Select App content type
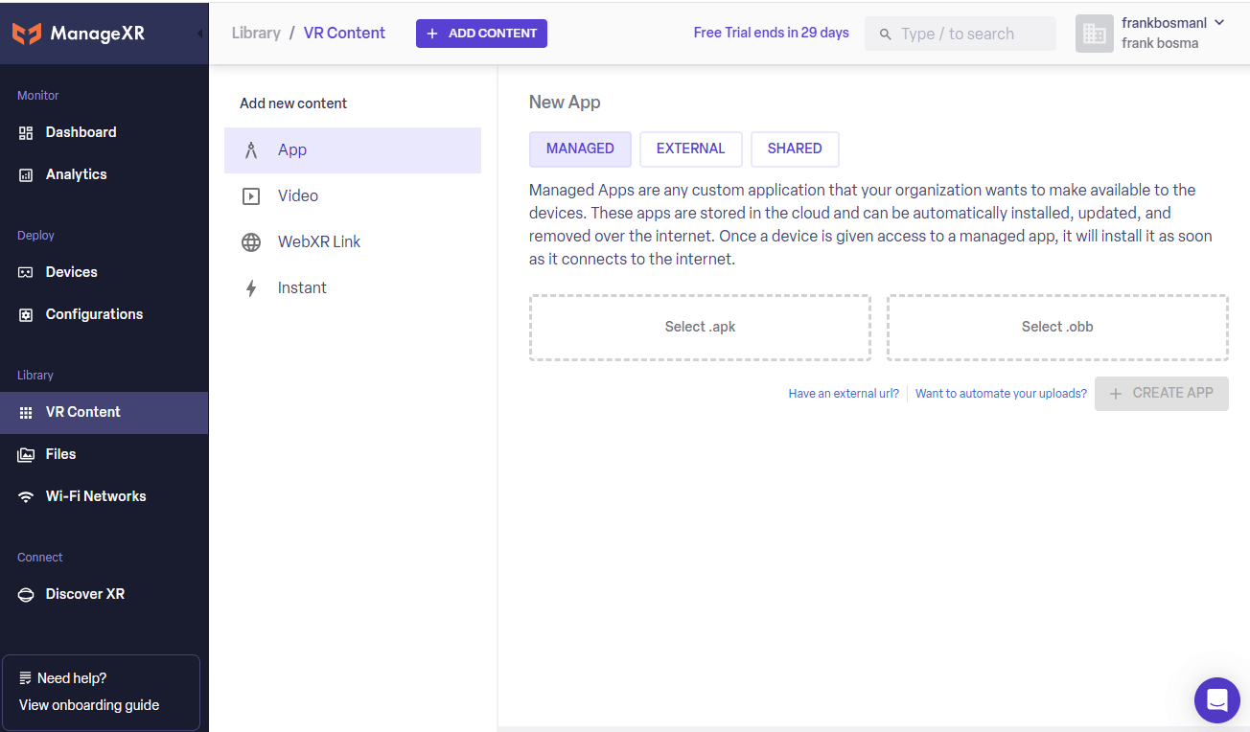 point(353,150)
